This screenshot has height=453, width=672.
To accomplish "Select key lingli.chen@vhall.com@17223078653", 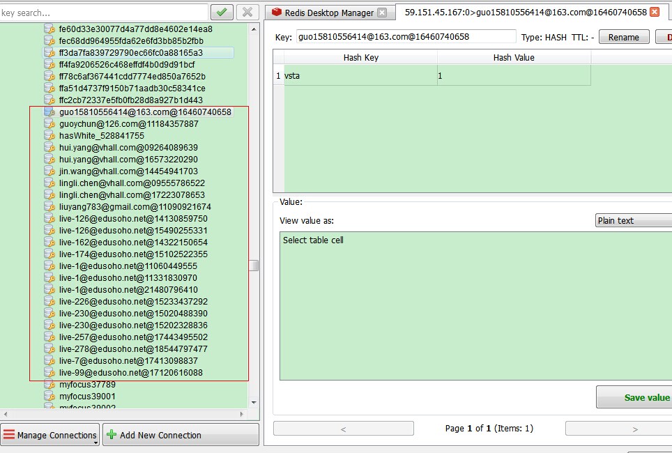I will pos(132,195).
